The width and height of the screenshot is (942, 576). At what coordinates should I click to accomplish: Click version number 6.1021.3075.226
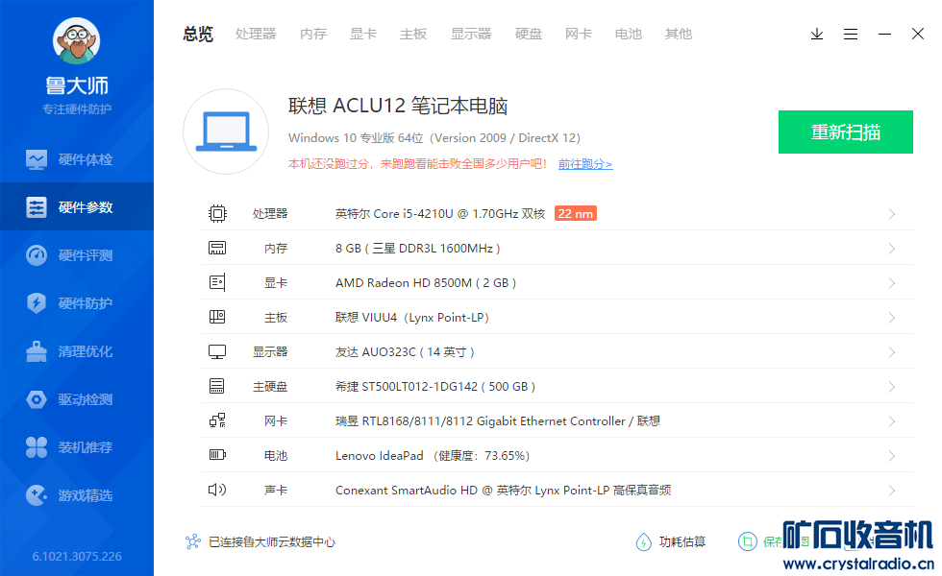(x=77, y=556)
